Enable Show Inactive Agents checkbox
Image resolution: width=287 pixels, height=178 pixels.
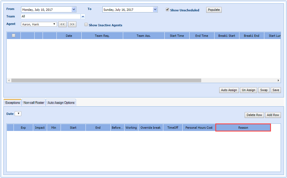click(86, 25)
